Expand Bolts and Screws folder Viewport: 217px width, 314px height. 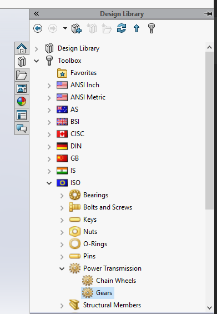tap(62, 208)
